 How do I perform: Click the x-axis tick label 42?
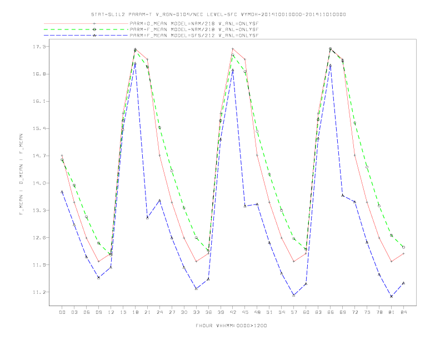point(233,312)
